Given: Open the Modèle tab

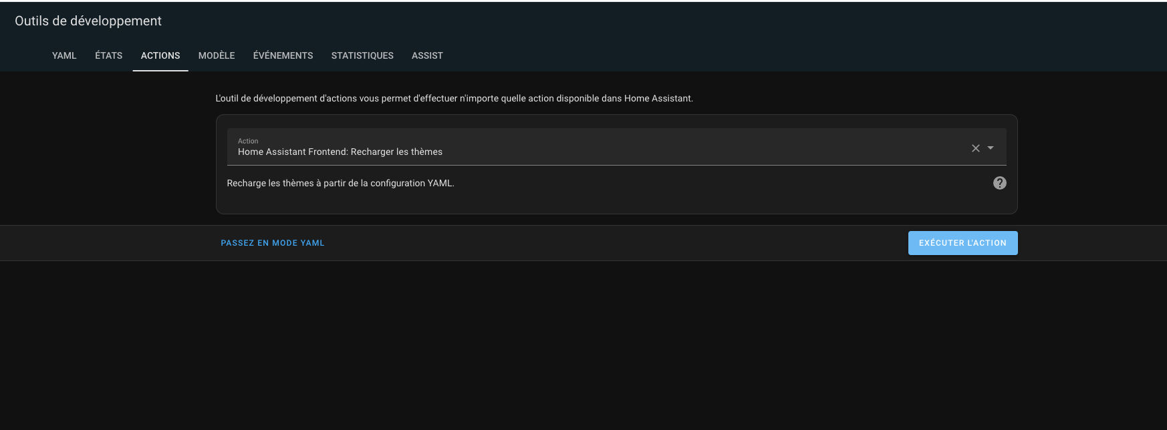Looking at the screenshot, I should (x=217, y=55).
